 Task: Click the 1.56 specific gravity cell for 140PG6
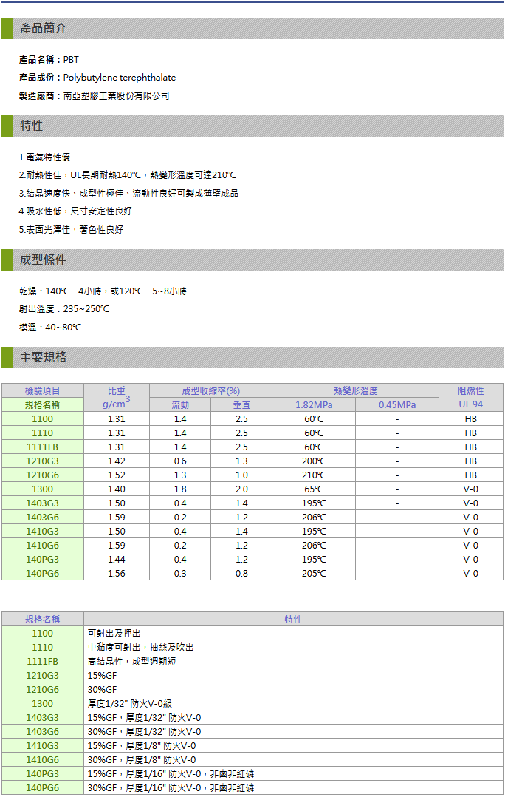click(117, 574)
